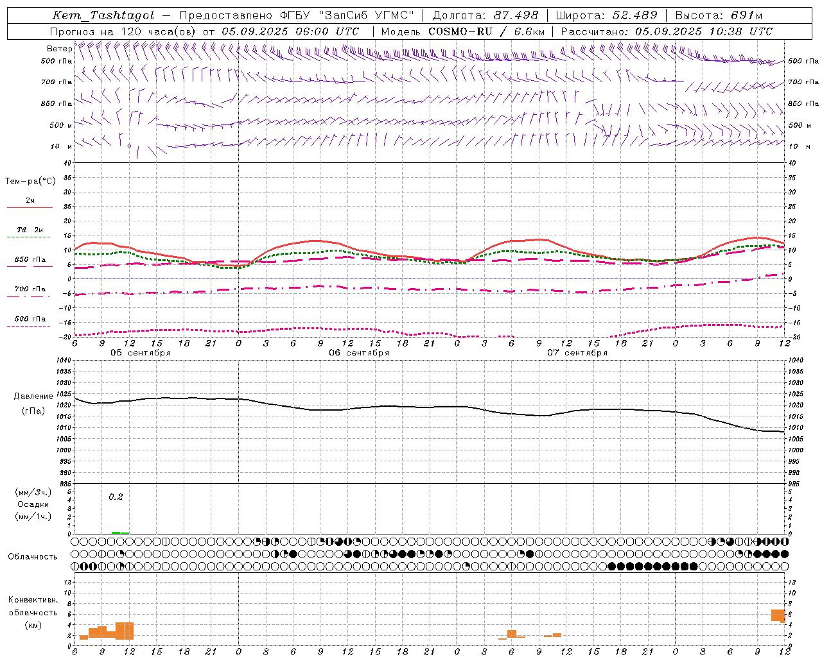Click the 06 сентября date label

point(359,353)
